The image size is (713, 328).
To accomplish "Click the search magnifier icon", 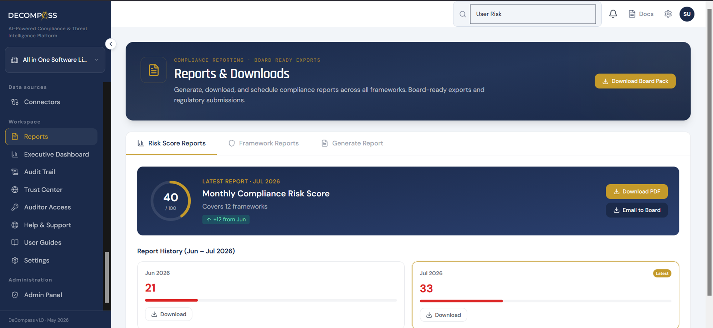I will [x=463, y=14].
